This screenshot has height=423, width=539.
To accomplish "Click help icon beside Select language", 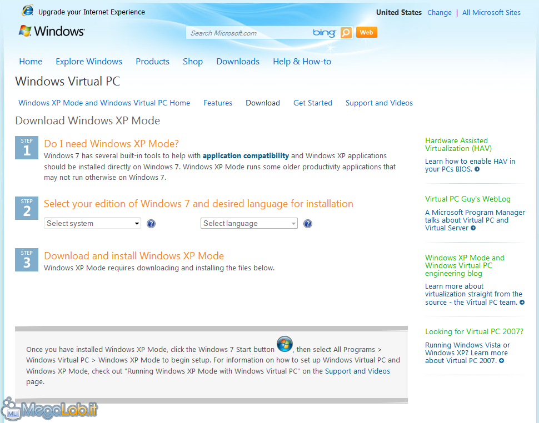I will 308,224.
